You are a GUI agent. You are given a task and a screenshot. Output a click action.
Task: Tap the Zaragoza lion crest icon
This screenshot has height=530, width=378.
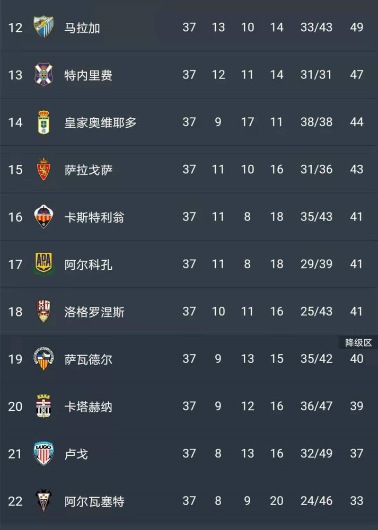[43, 169]
